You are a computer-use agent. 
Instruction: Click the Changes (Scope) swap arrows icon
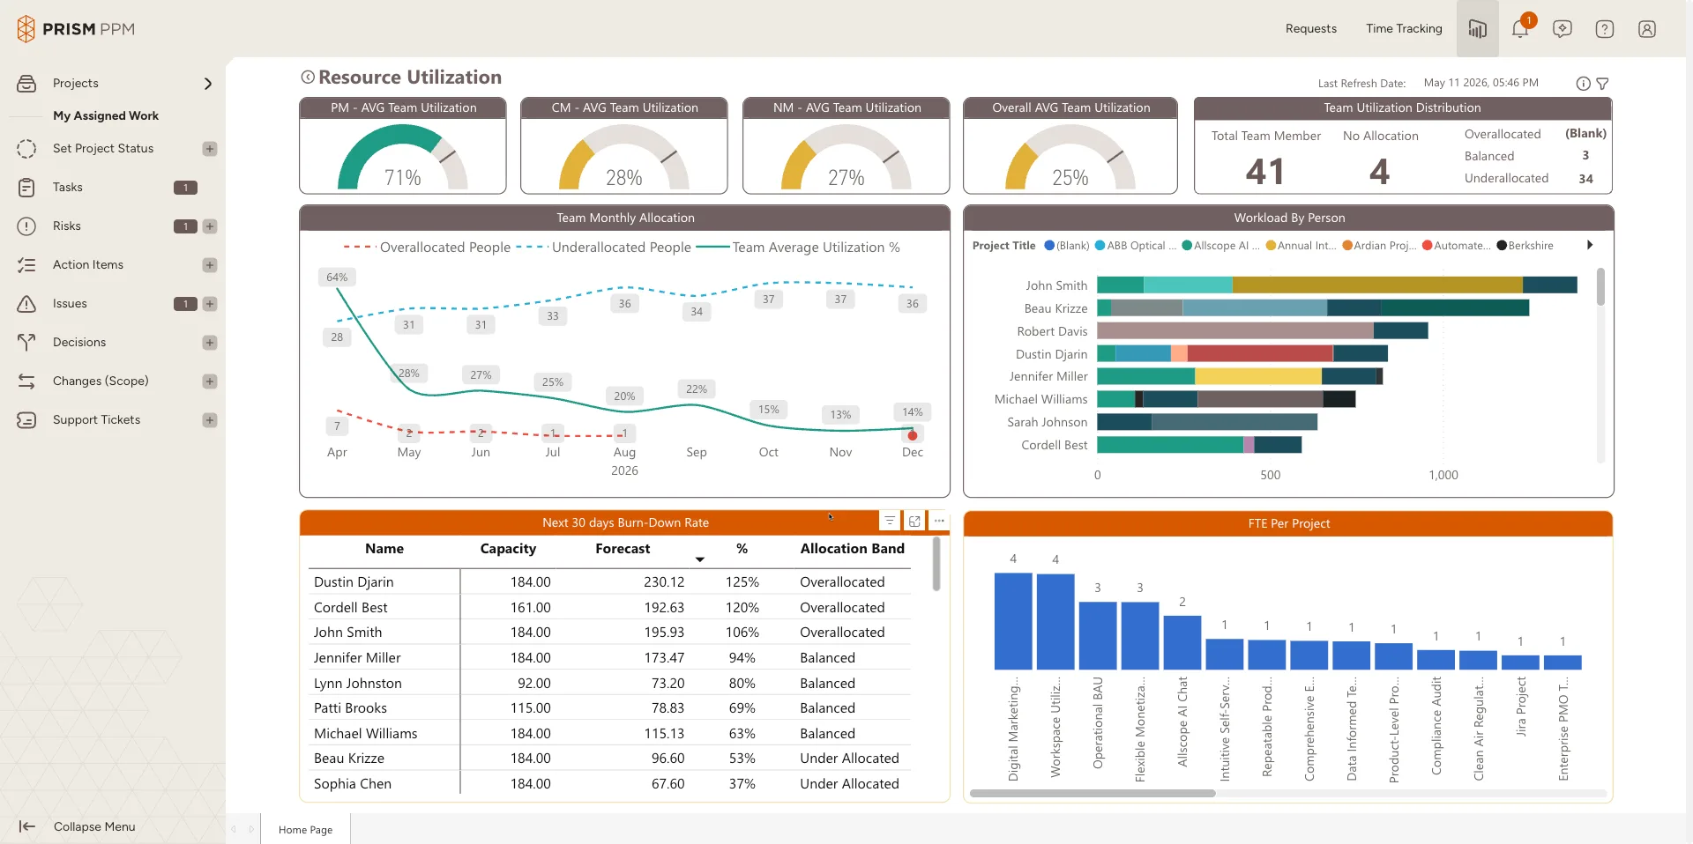[x=26, y=381]
